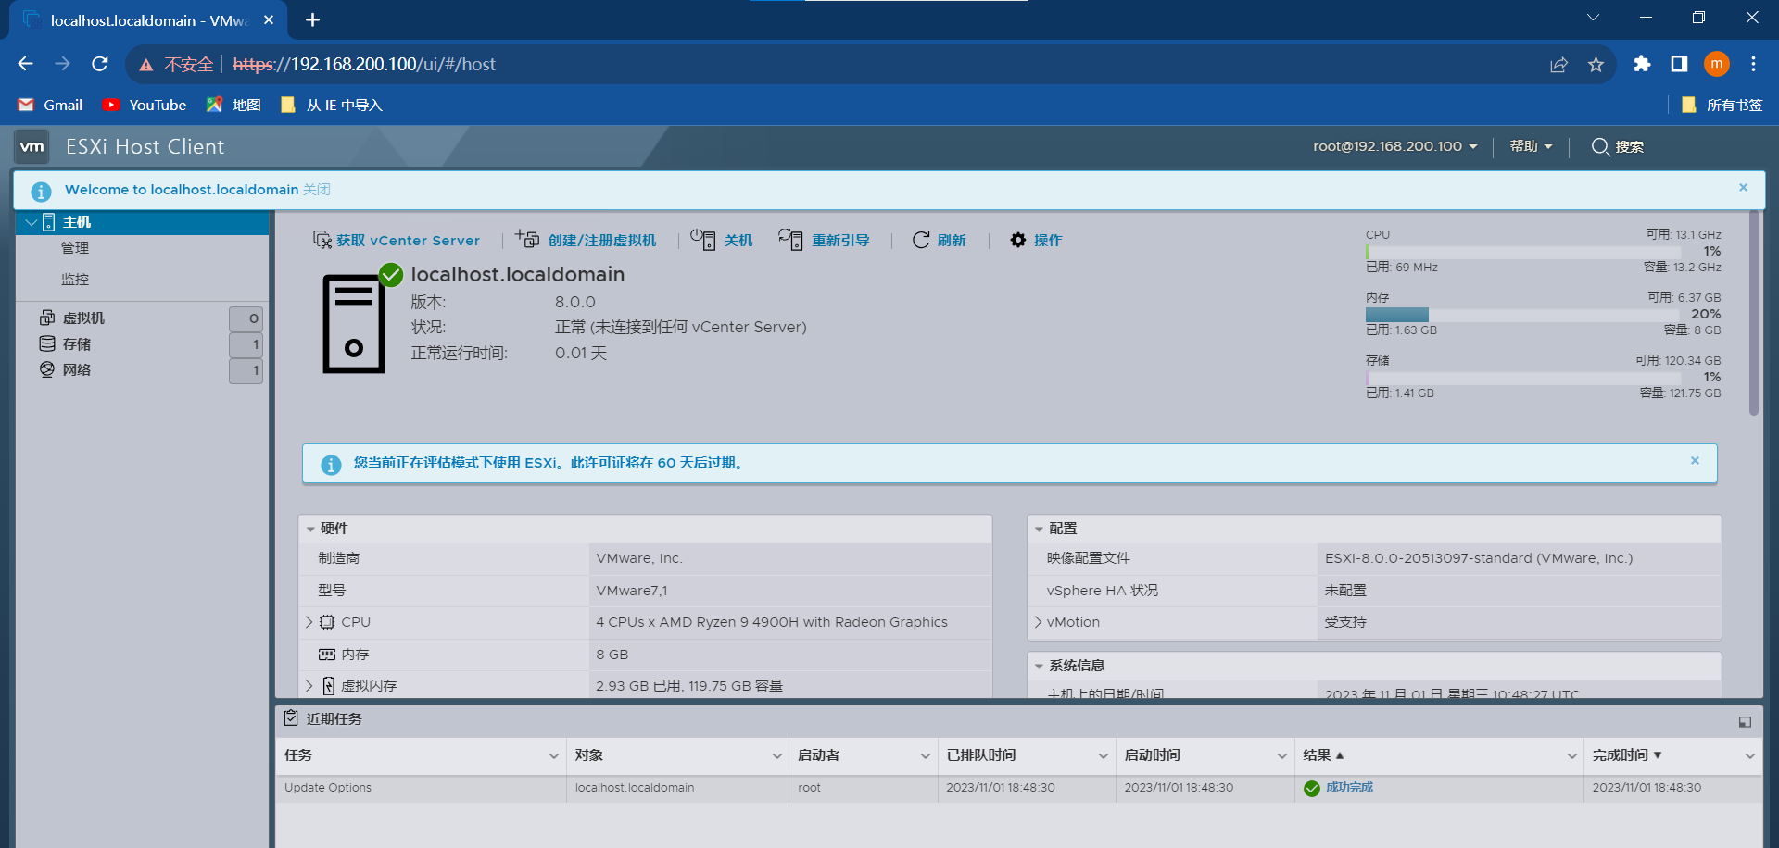Expand the Virtual Flash (虚拟闪存) row
The width and height of the screenshot is (1779, 848).
(309, 686)
